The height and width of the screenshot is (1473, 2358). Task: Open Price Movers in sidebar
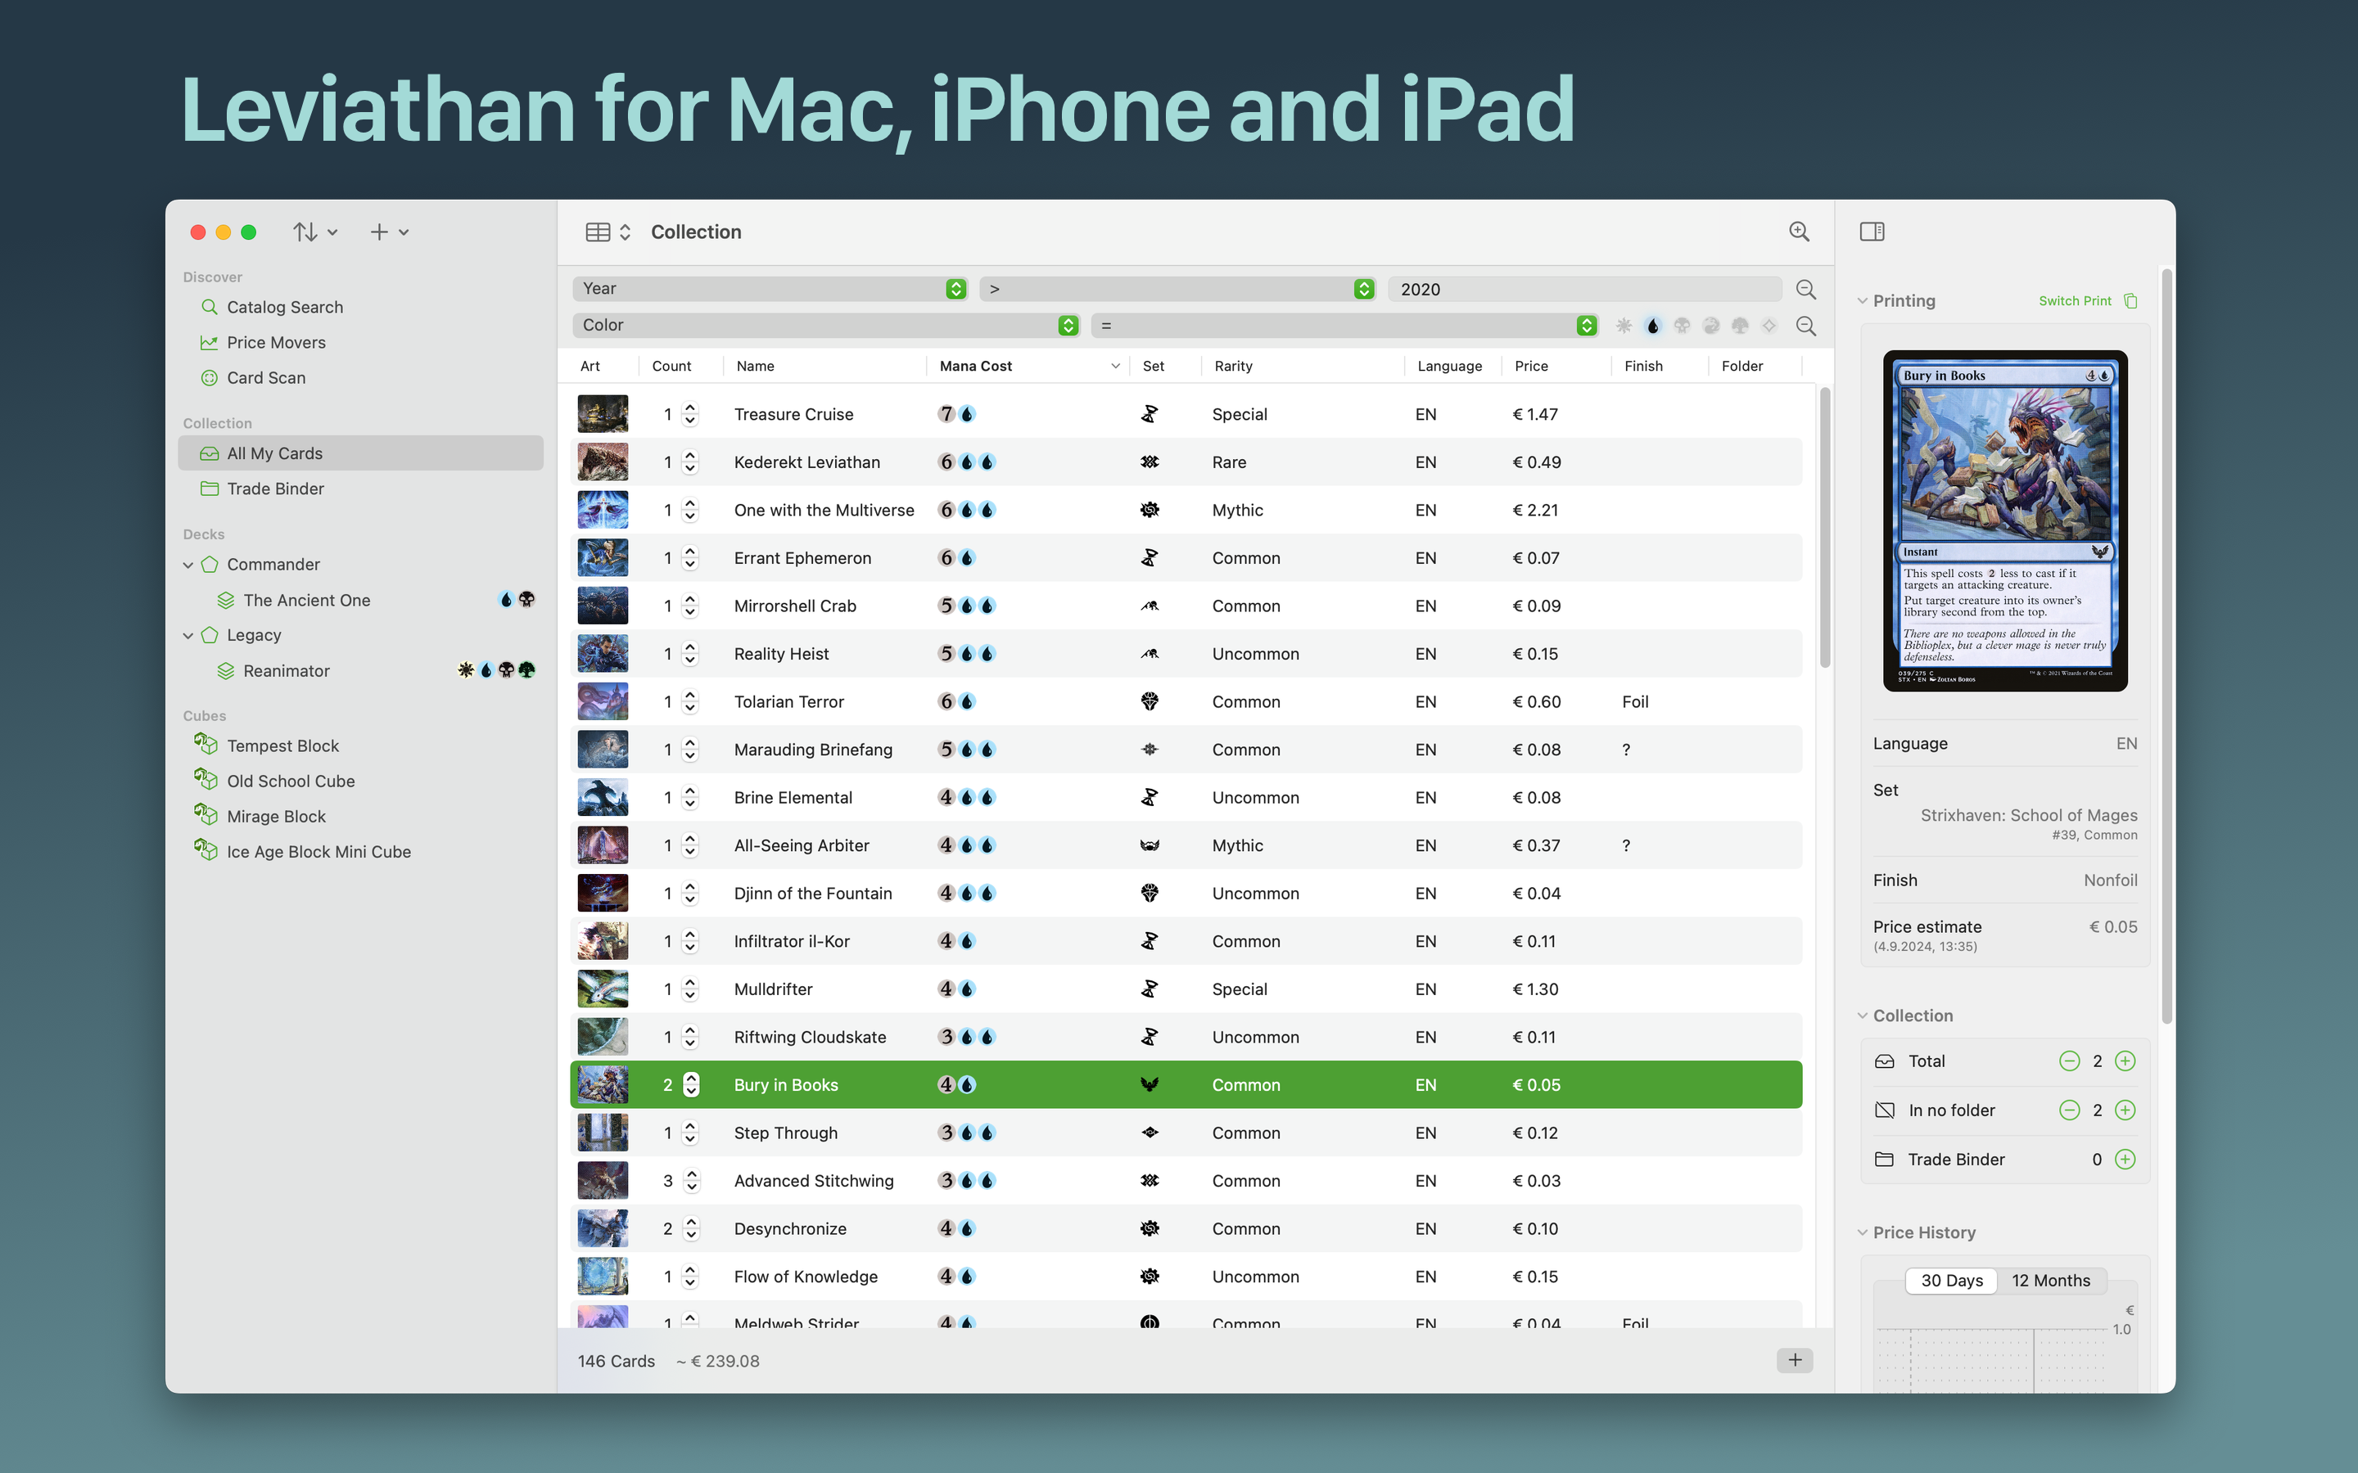pyautogui.click(x=276, y=342)
